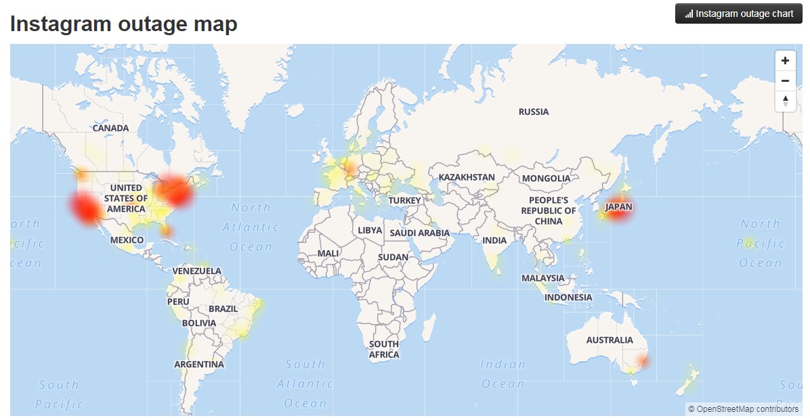Open the Instagram outage chart button
Image resolution: width=810 pixels, height=418 pixels.
tap(739, 14)
